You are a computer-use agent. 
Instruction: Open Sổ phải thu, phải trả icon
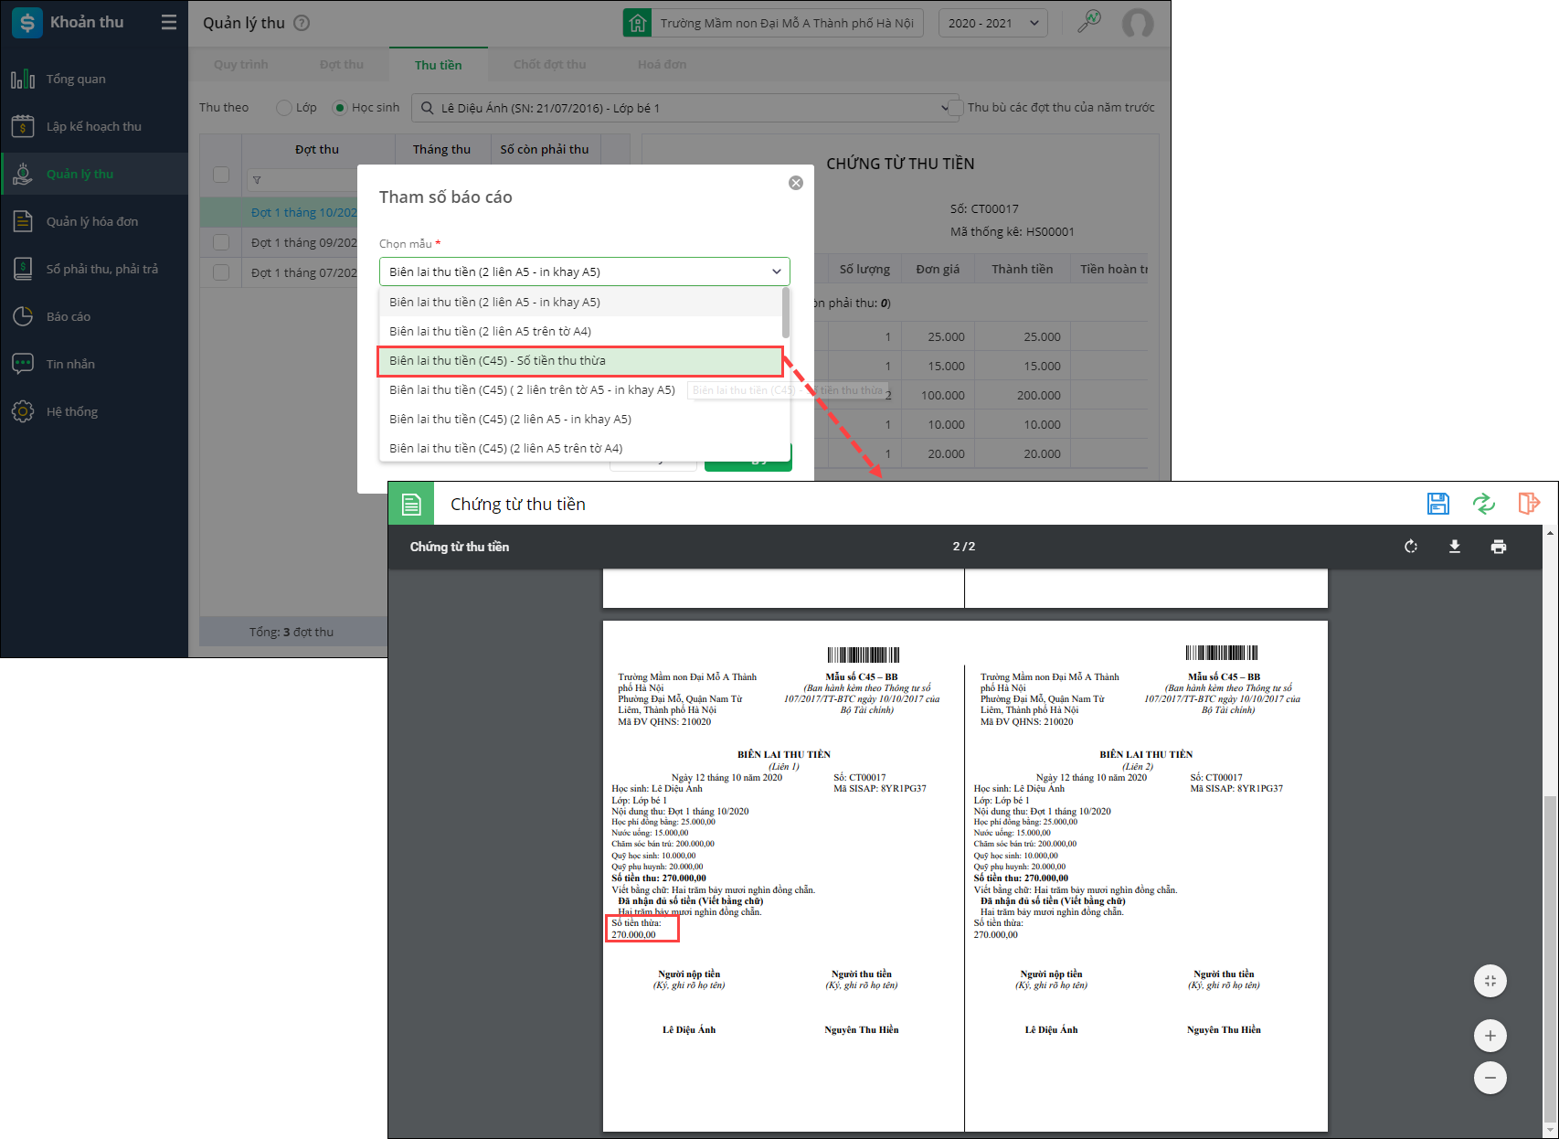23,269
